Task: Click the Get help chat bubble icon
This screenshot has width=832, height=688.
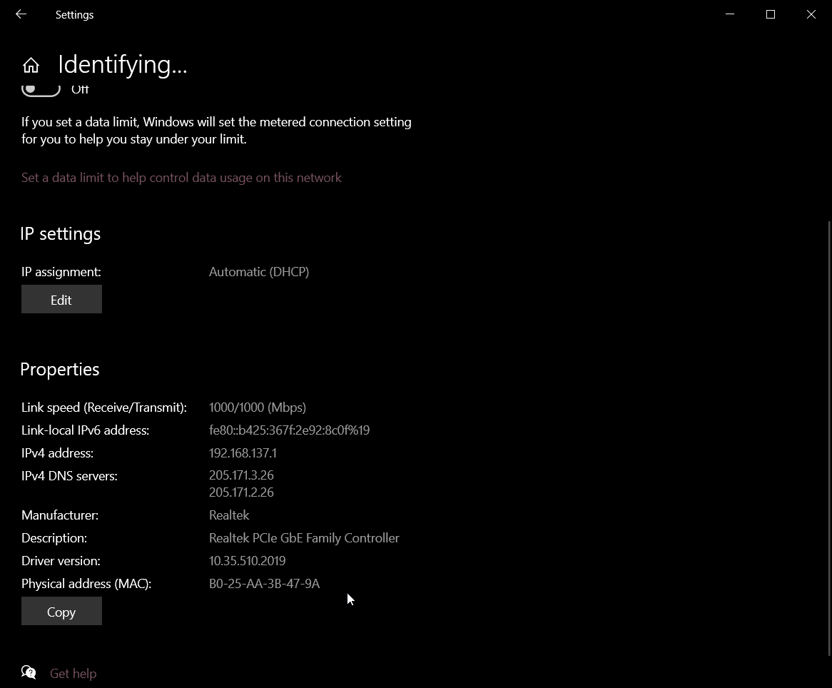Action: [29, 672]
